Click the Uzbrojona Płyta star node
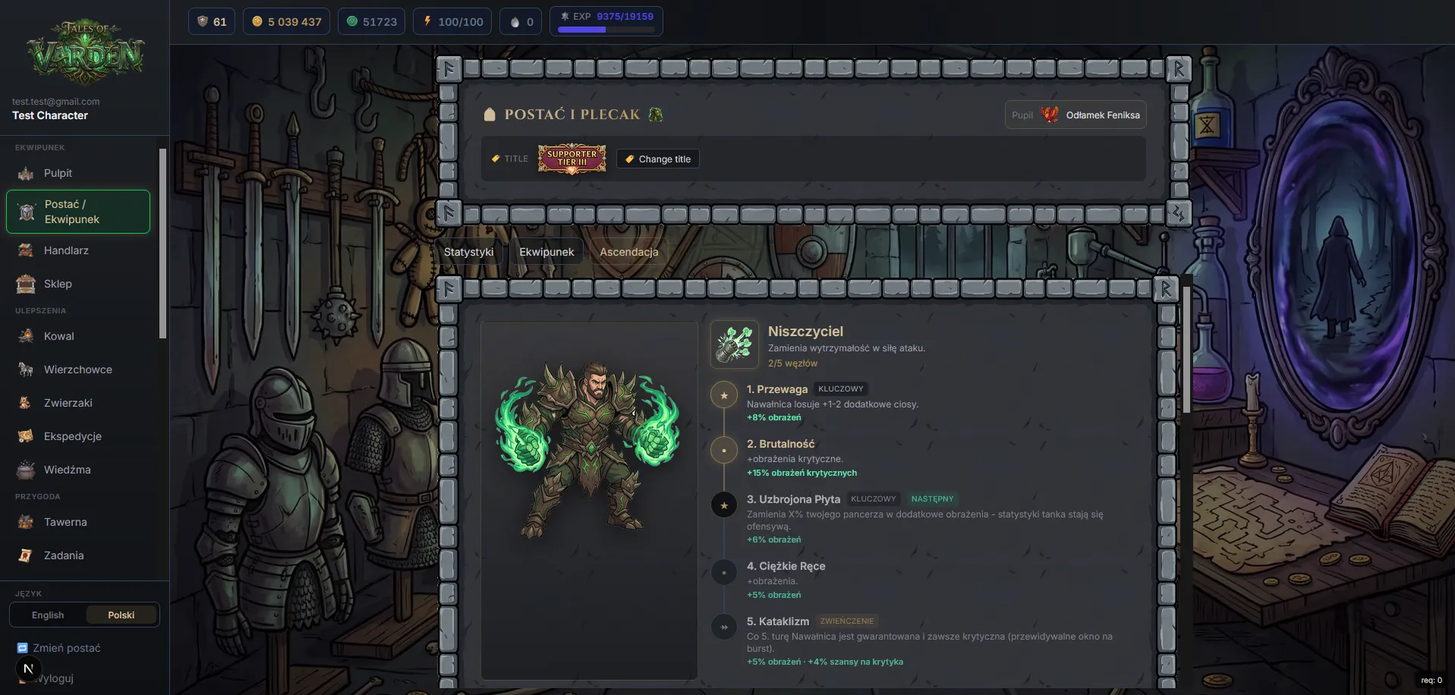This screenshot has width=1455, height=695. (x=724, y=505)
